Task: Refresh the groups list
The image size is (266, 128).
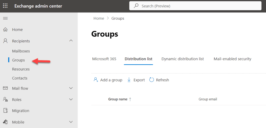Action: click(x=159, y=80)
